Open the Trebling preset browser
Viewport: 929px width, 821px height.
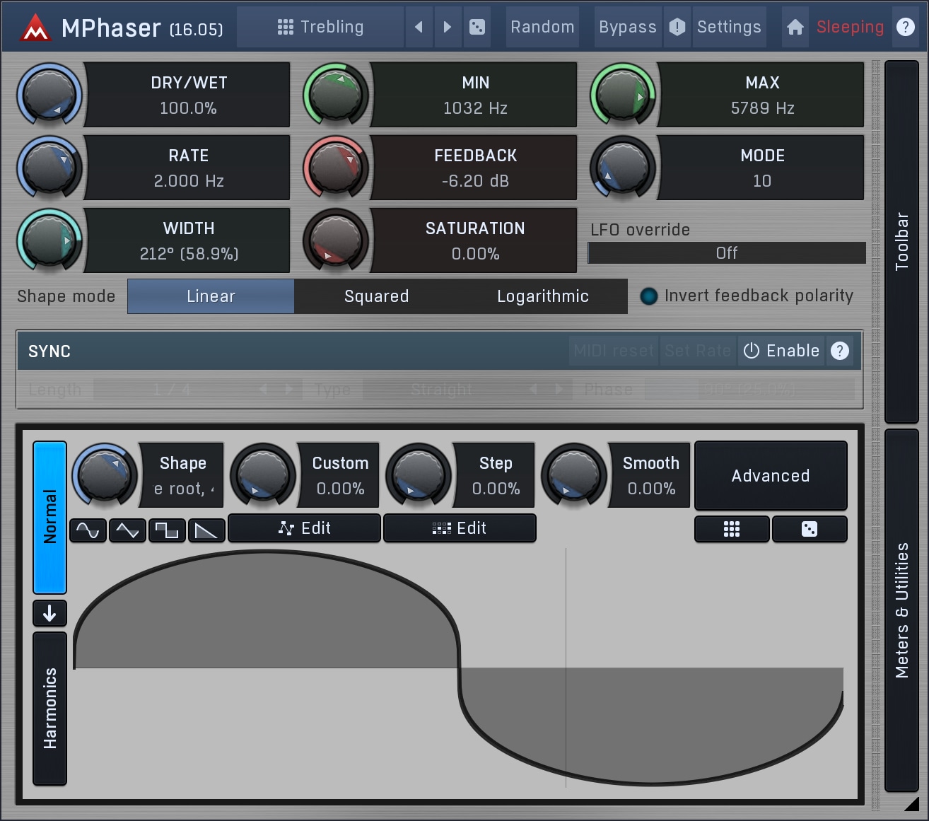(320, 27)
